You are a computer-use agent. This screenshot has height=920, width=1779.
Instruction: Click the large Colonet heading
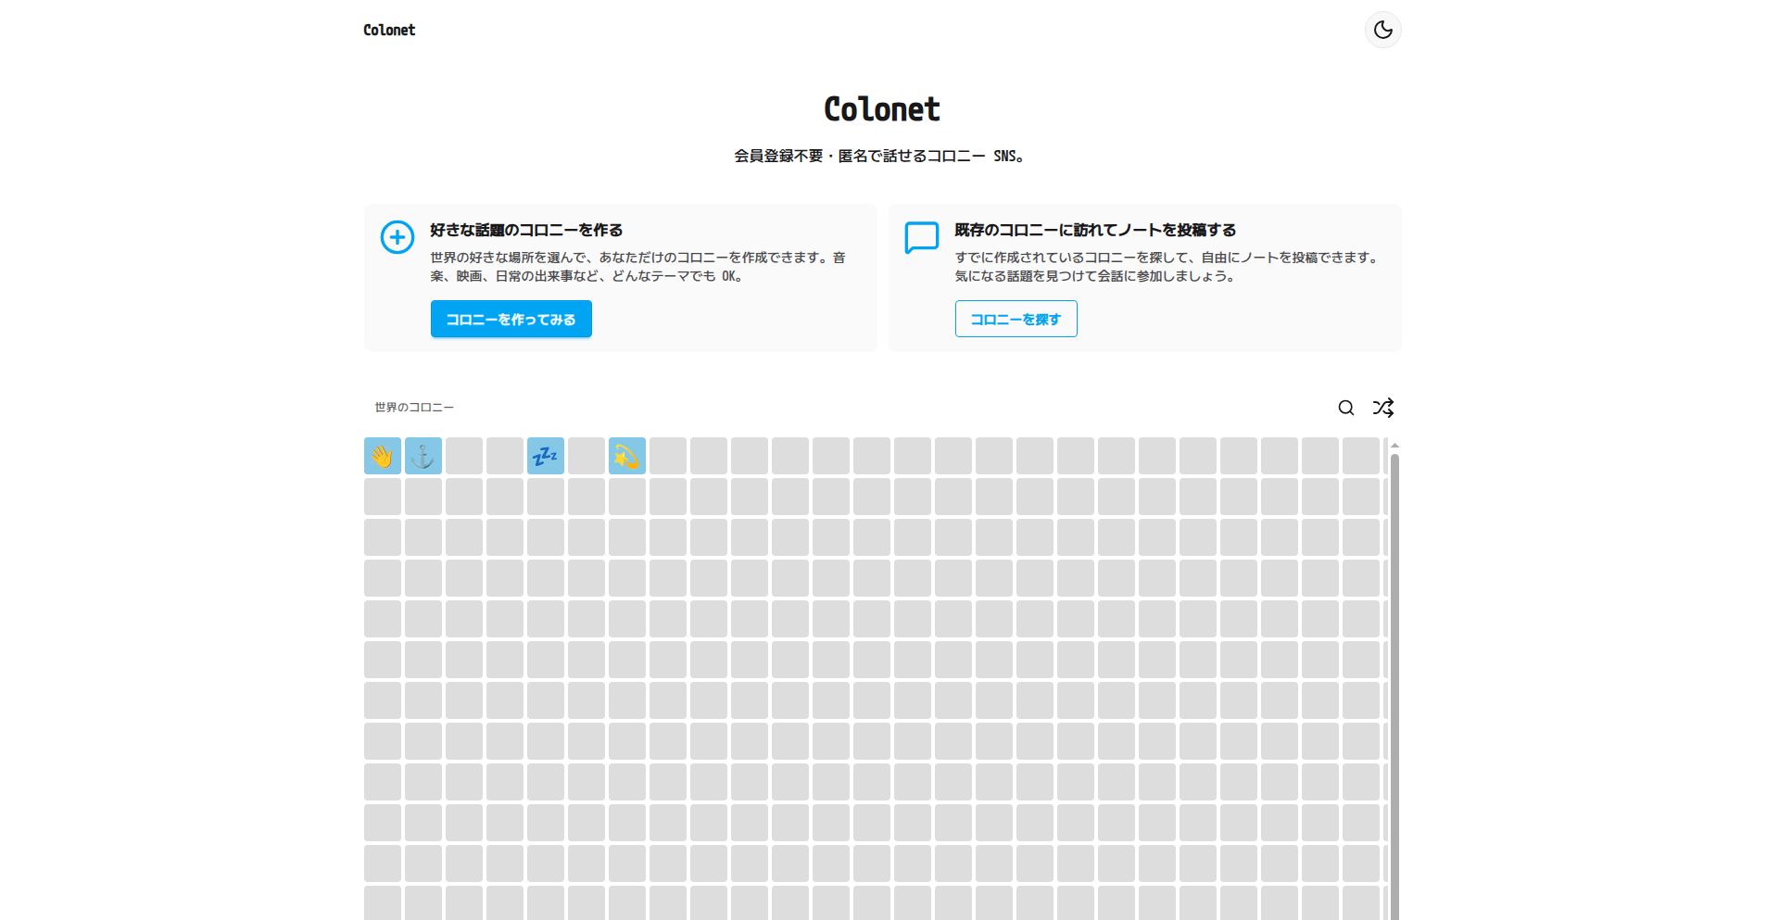[x=881, y=108]
